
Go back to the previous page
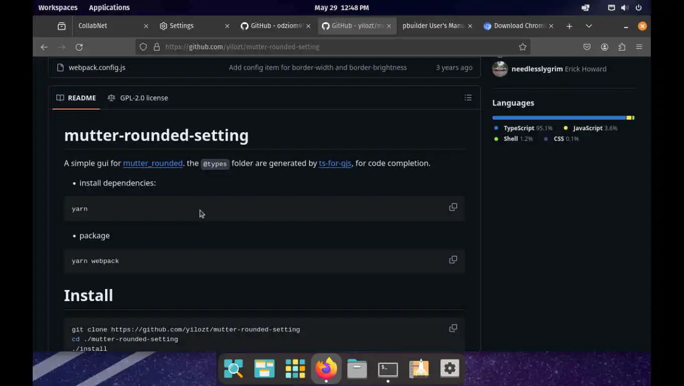(x=44, y=47)
